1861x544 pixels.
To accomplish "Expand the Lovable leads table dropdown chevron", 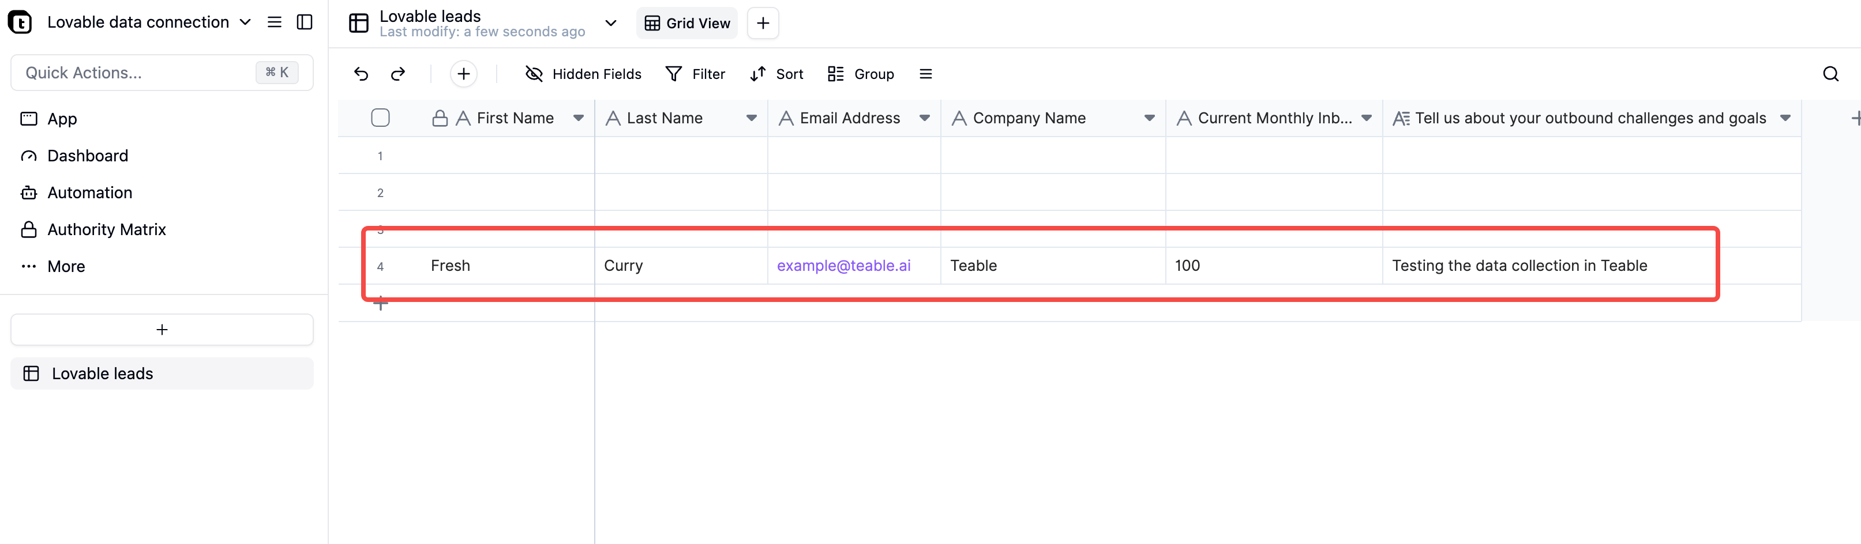I will tap(610, 23).
